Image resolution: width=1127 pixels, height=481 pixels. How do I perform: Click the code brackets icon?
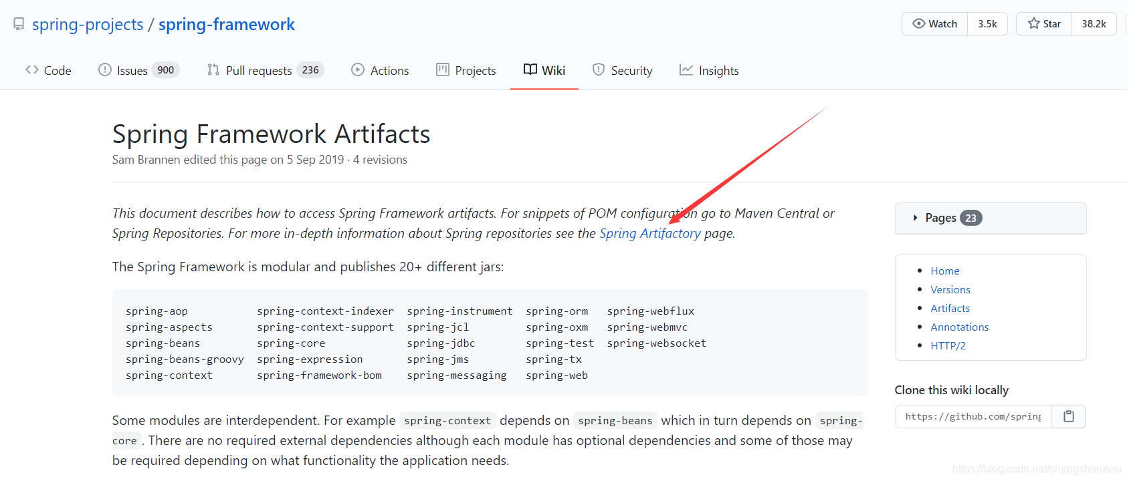32,69
